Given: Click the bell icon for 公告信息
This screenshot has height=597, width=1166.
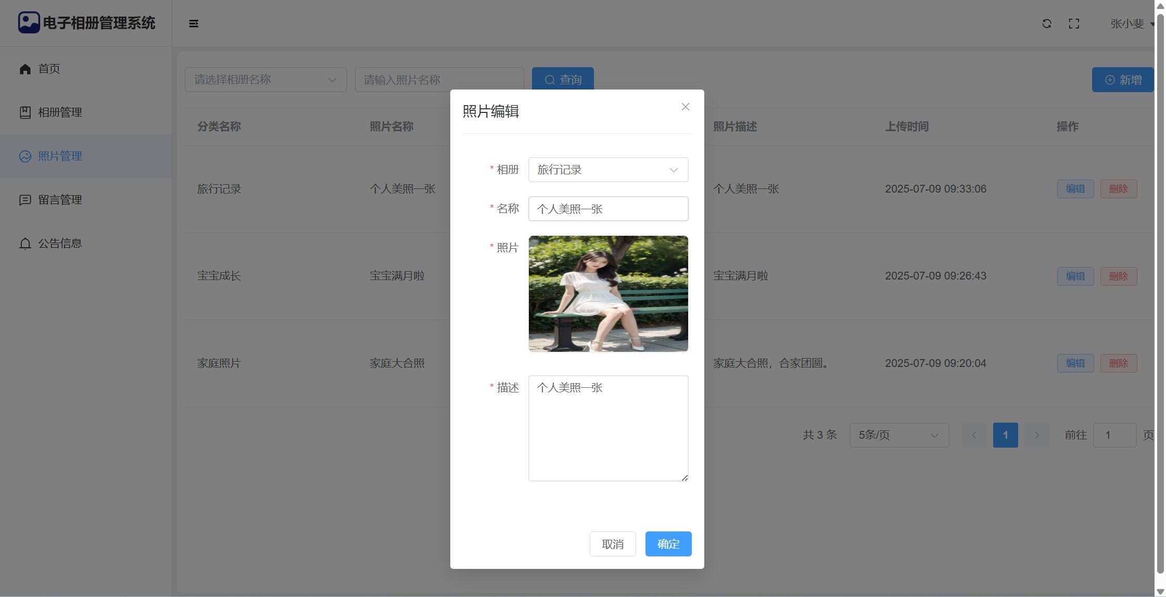Looking at the screenshot, I should pyautogui.click(x=25, y=244).
